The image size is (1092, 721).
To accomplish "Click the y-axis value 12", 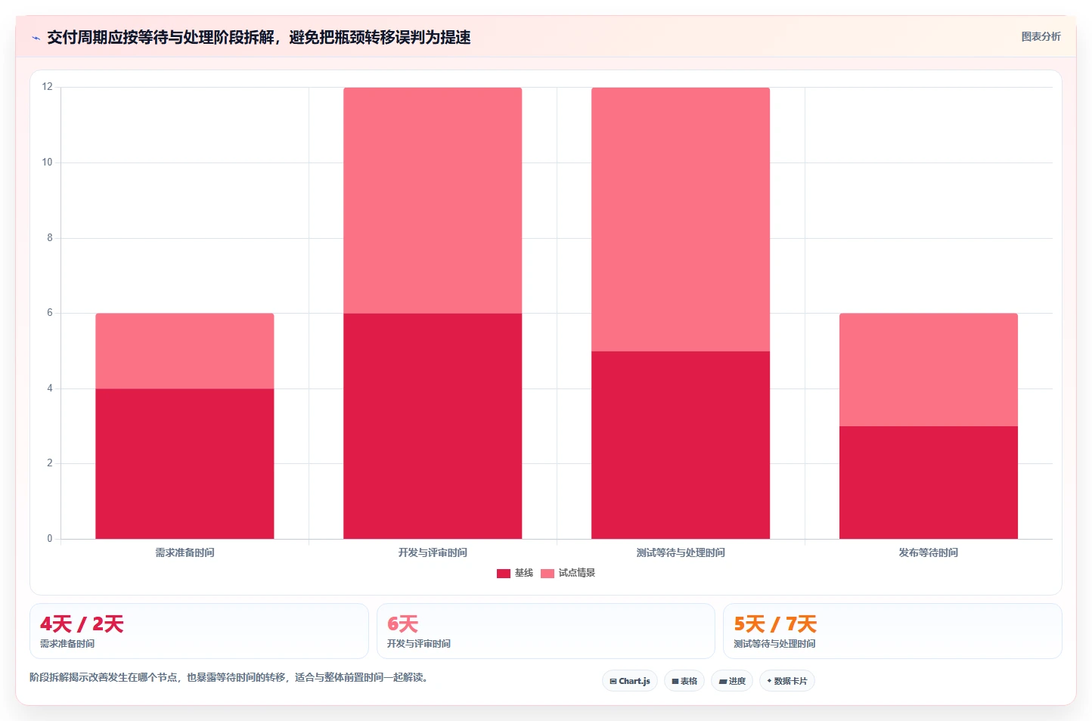I will 48,87.
